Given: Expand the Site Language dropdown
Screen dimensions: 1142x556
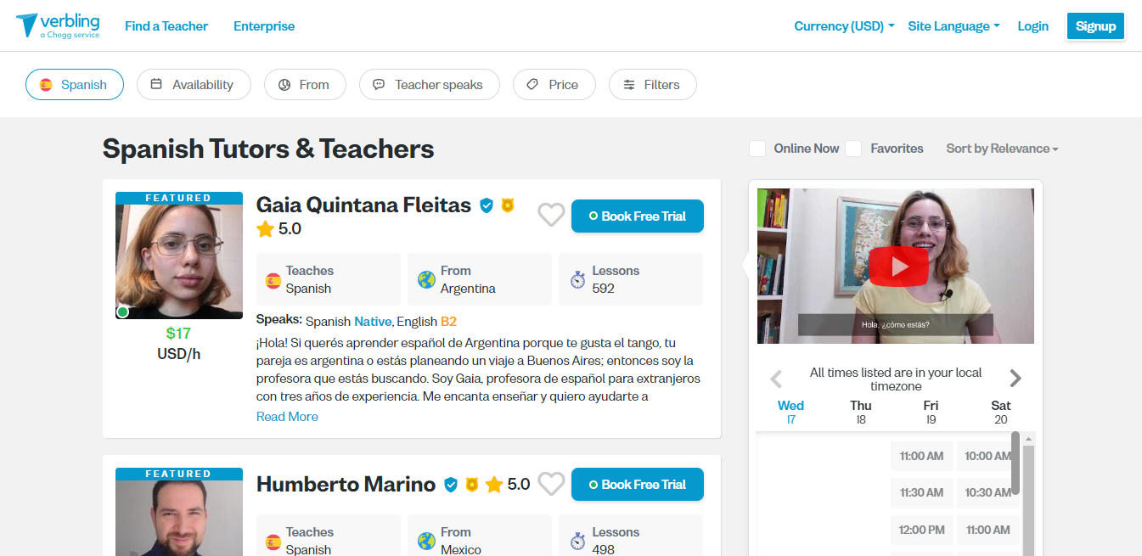Looking at the screenshot, I should [954, 26].
